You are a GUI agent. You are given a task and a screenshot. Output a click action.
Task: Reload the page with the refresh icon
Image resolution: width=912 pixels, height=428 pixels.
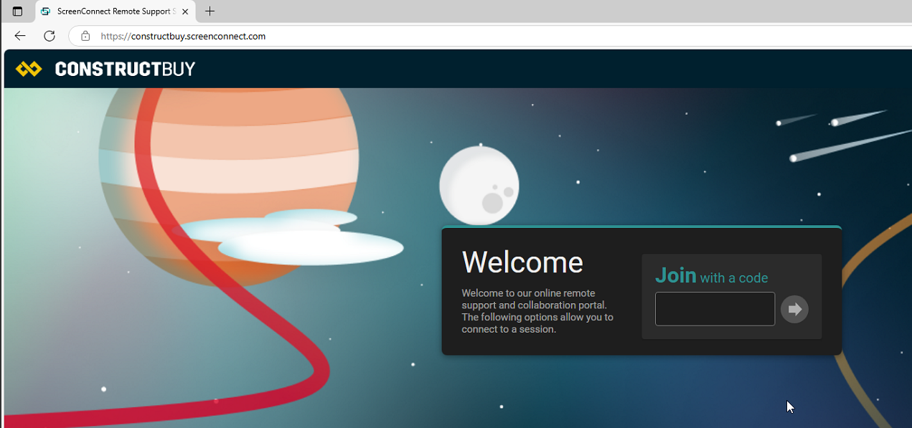pyautogui.click(x=50, y=36)
